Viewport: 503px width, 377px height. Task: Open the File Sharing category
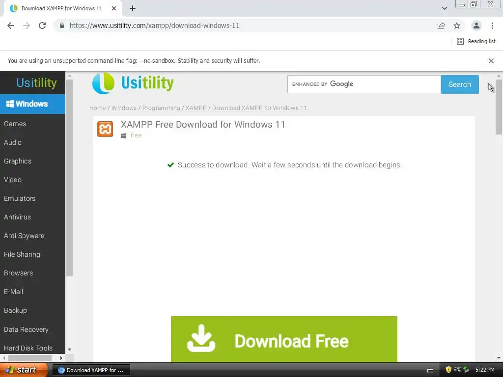click(x=22, y=254)
